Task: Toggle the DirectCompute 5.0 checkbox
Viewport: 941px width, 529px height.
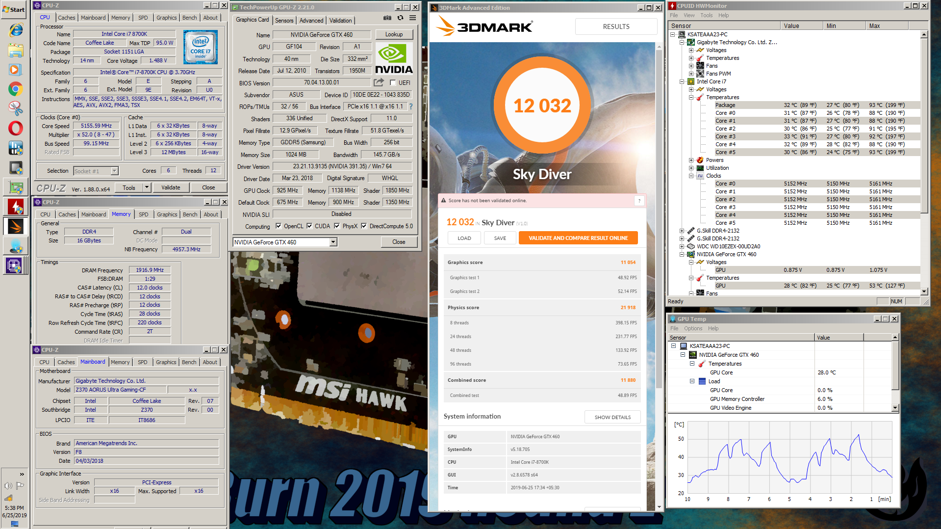Action: pyautogui.click(x=364, y=226)
